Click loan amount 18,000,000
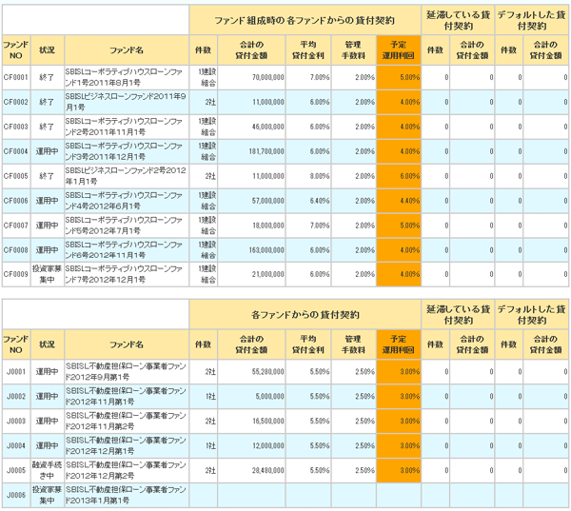Viewport: 571px width, 511px height. 268,226
